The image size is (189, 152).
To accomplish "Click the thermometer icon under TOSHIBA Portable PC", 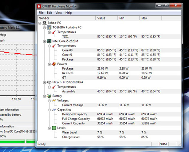I will [54, 32].
